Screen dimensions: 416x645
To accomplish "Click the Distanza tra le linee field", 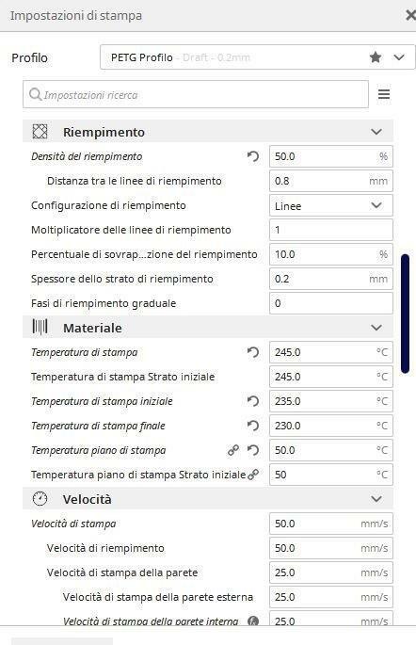I will point(331,181).
